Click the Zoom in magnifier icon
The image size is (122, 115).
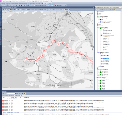49,10
